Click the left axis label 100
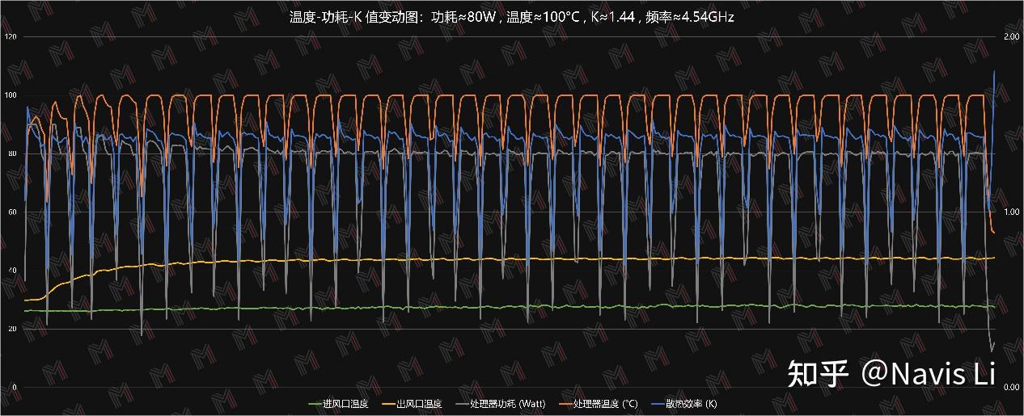 click(x=11, y=95)
